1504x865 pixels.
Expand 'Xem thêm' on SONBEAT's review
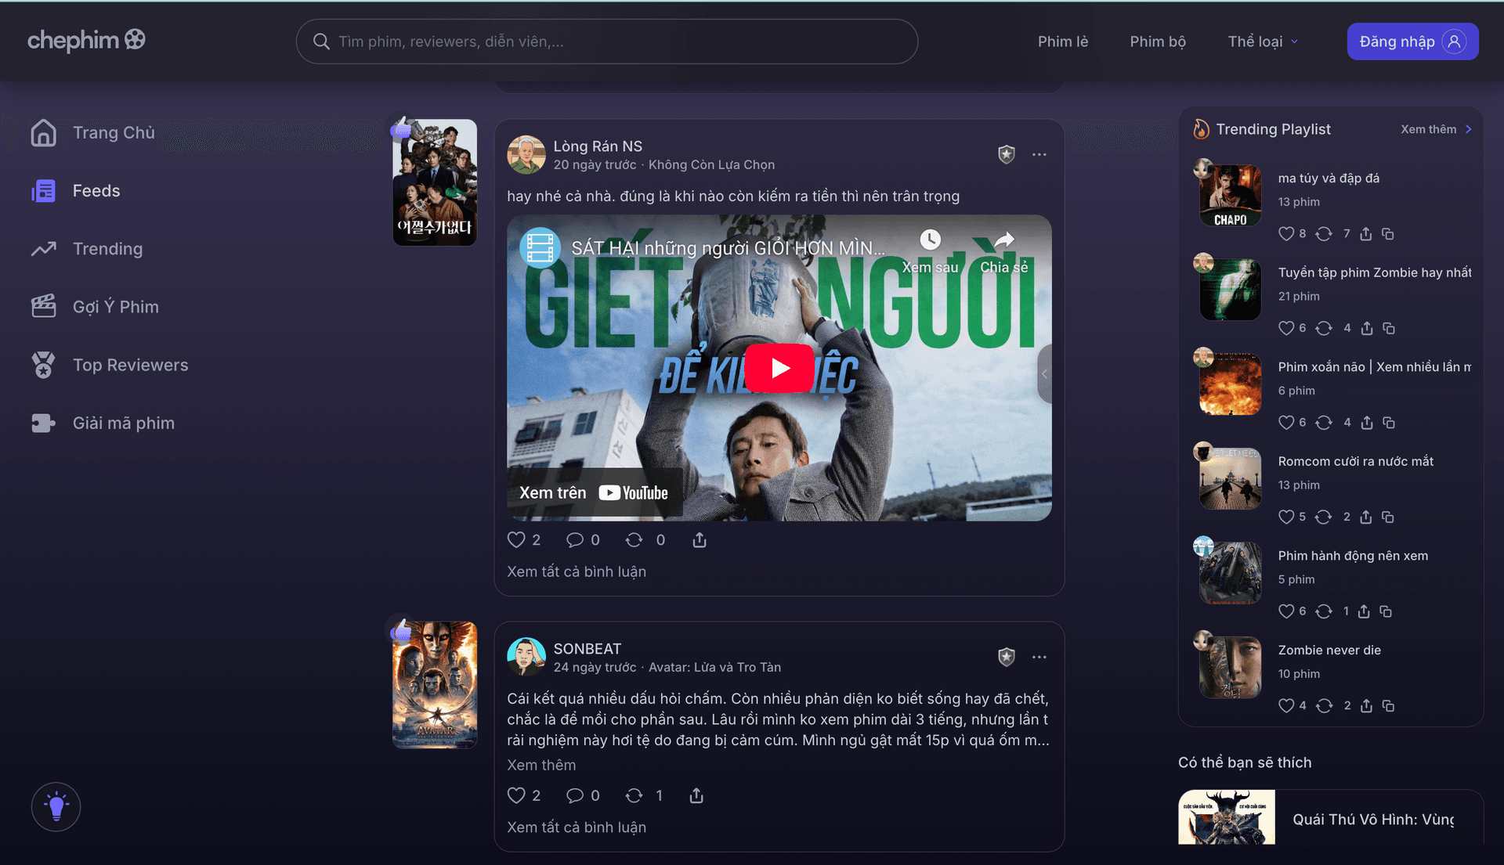coord(541,765)
